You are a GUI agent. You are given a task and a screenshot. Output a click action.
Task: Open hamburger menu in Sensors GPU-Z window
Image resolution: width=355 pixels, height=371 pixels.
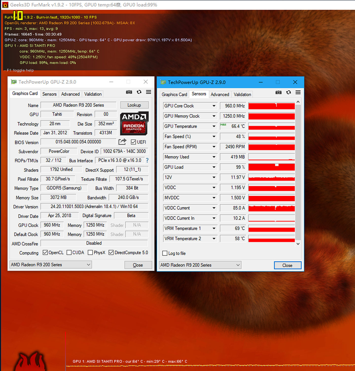click(x=298, y=92)
